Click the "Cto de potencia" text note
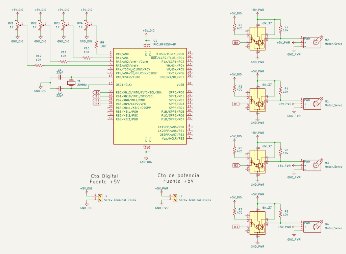Viewport: 346px width, 254px height. coord(178,176)
